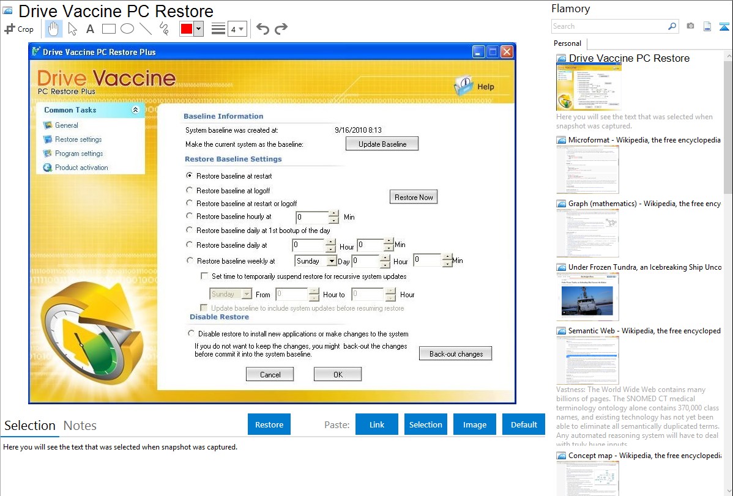Click the Paste Image button

[x=474, y=424]
